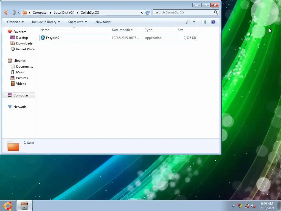Click the Recent Places clock icon
The height and width of the screenshot is (211, 281).
tap(13, 49)
